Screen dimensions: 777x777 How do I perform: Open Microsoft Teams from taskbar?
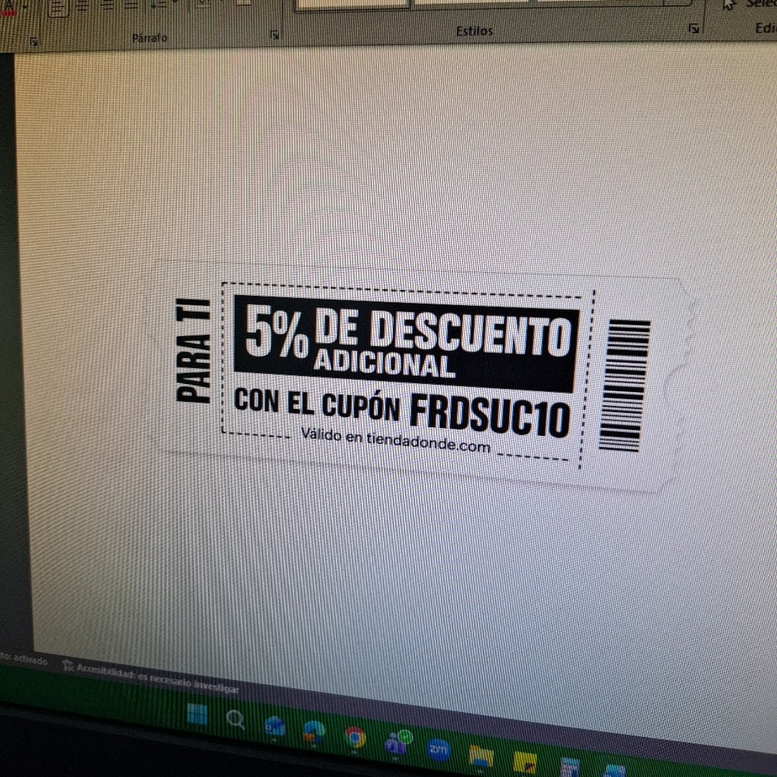pos(398,742)
